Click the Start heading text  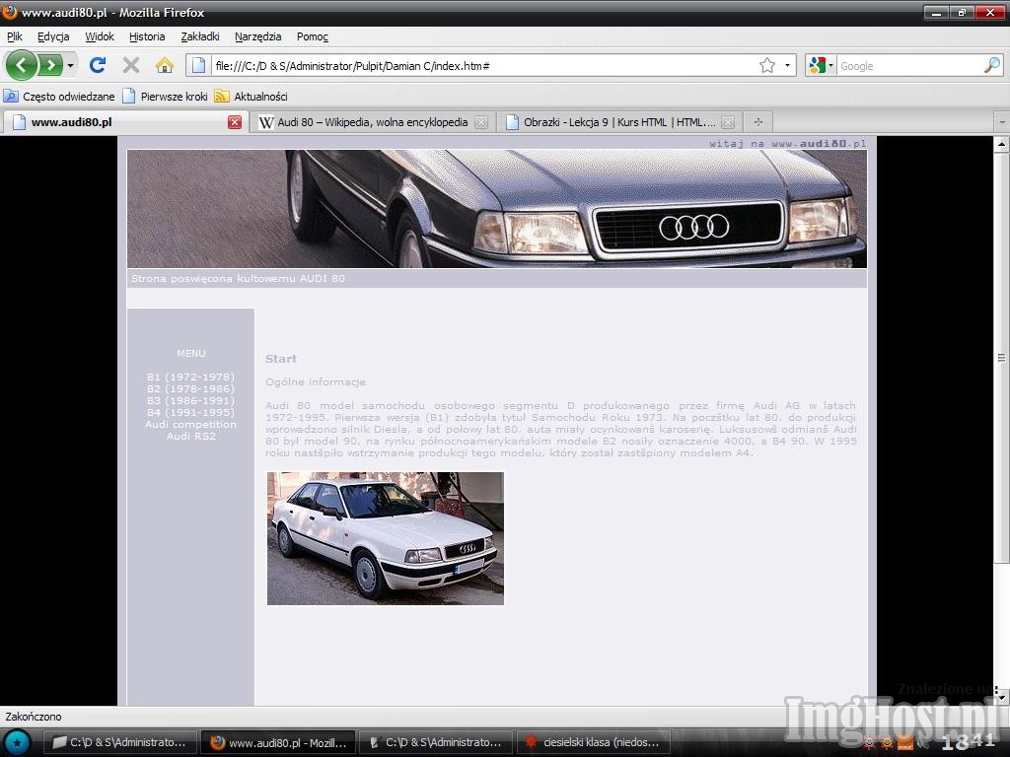click(281, 359)
